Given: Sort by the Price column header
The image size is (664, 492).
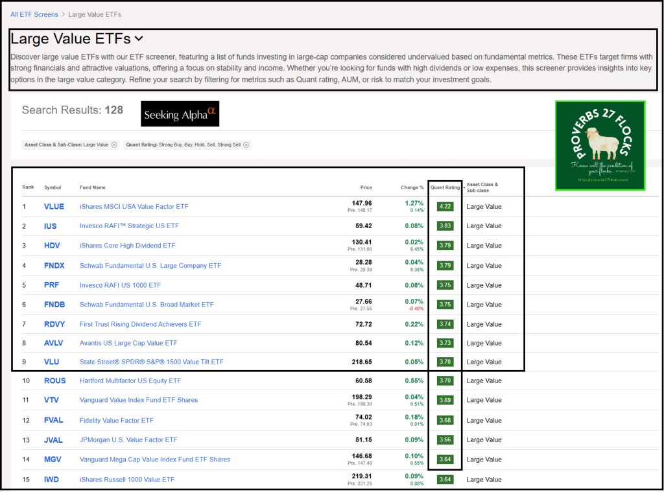Looking at the screenshot, I should 366,187.
